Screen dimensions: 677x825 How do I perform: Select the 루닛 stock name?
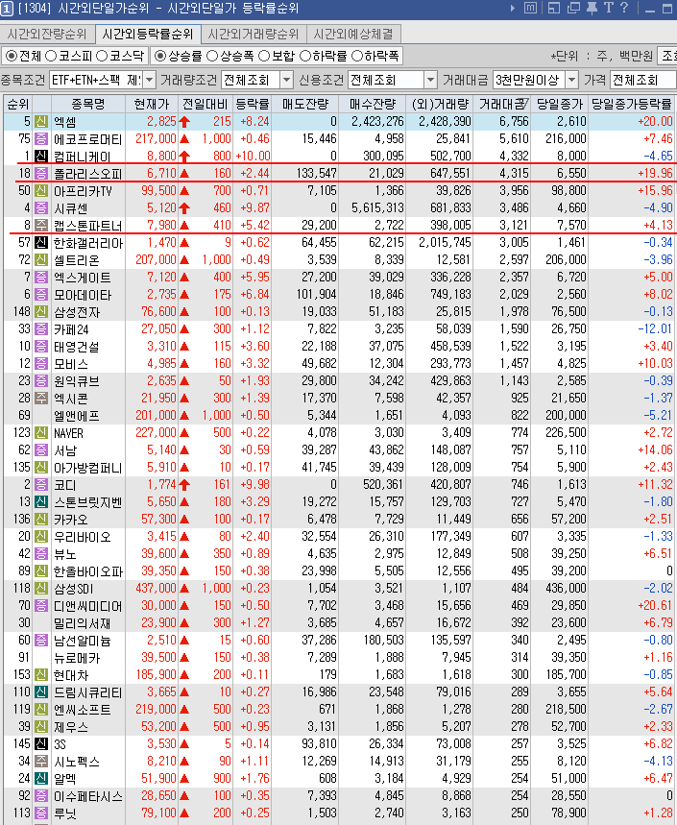[x=65, y=813]
